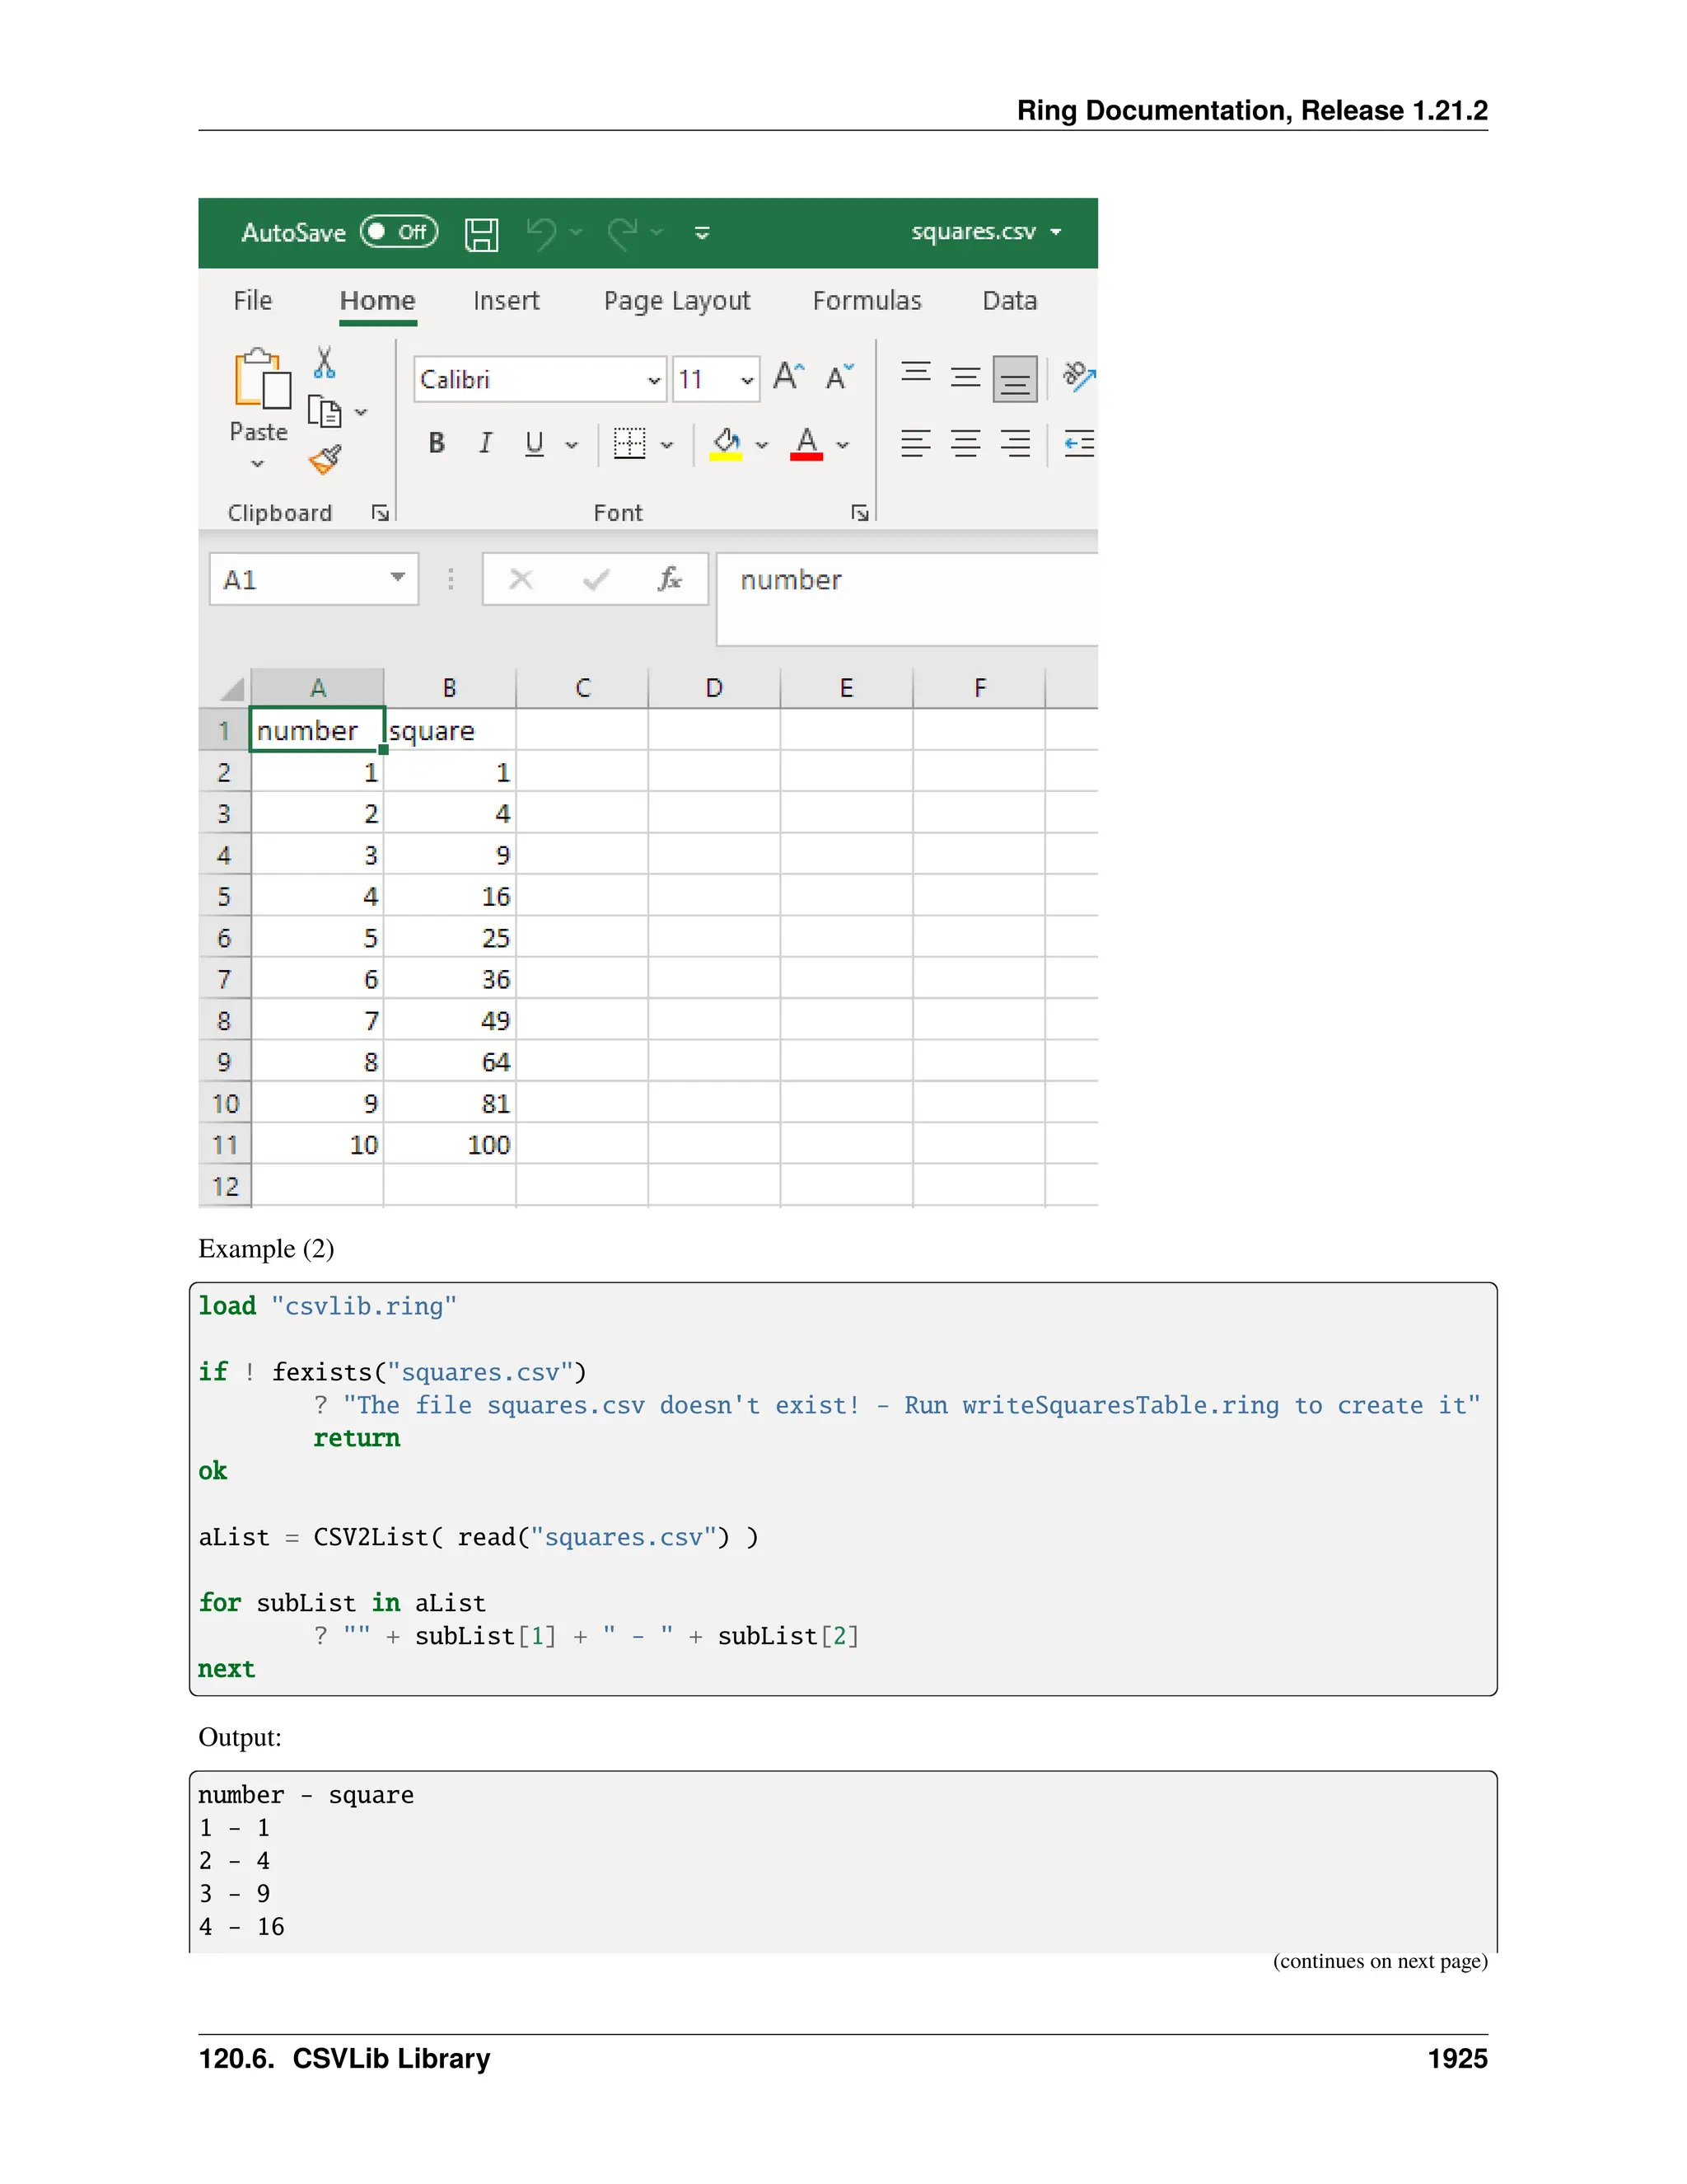Open the Font dialog launcher
This screenshot has height=2184, width=1687.
[x=859, y=513]
